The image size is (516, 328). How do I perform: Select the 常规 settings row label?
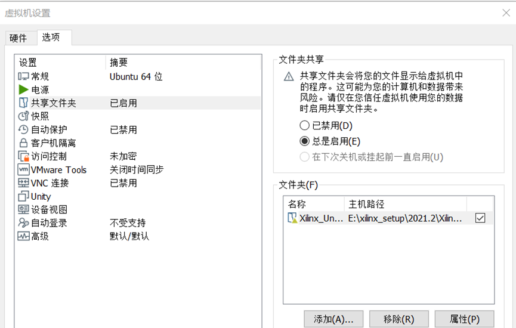[x=40, y=76]
